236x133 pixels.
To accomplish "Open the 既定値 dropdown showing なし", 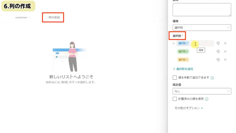I will click(x=202, y=91).
